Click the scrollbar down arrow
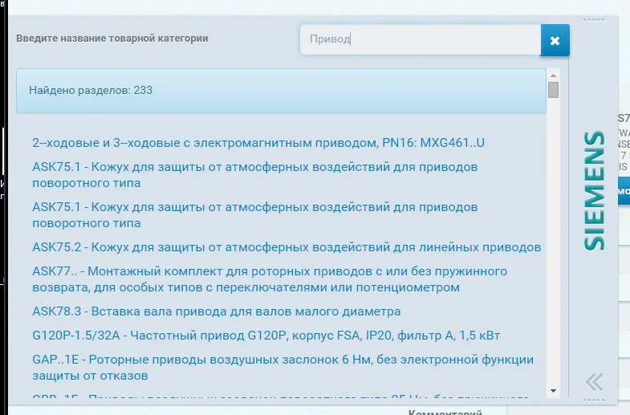Image resolution: width=630 pixels, height=415 pixels. [553, 391]
